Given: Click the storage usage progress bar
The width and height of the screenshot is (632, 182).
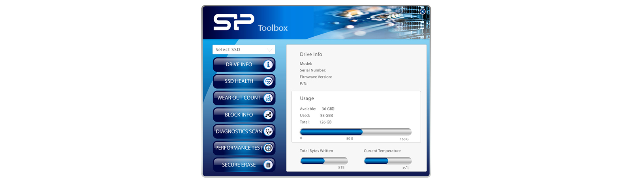Looking at the screenshot, I should [x=355, y=132].
